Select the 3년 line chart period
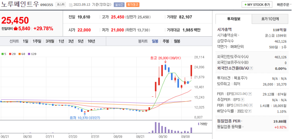The image size is (294, 139). [71, 41]
